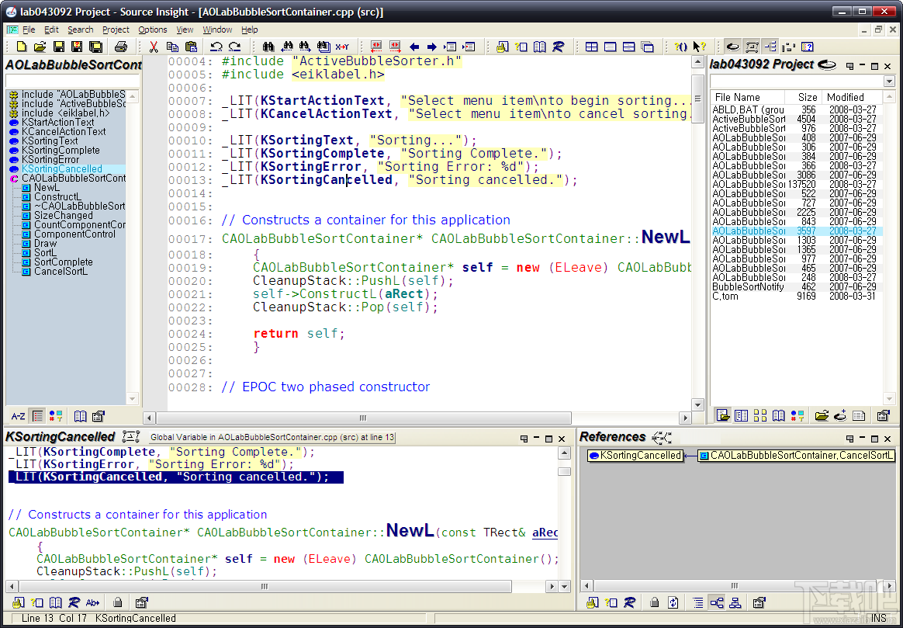This screenshot has width=903, height=628.
Task: Open the Window menu
Action: [217, 29]
